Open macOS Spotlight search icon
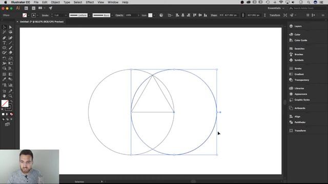The width and height of the screenshot is (328, 184). [x=309, y=2]
